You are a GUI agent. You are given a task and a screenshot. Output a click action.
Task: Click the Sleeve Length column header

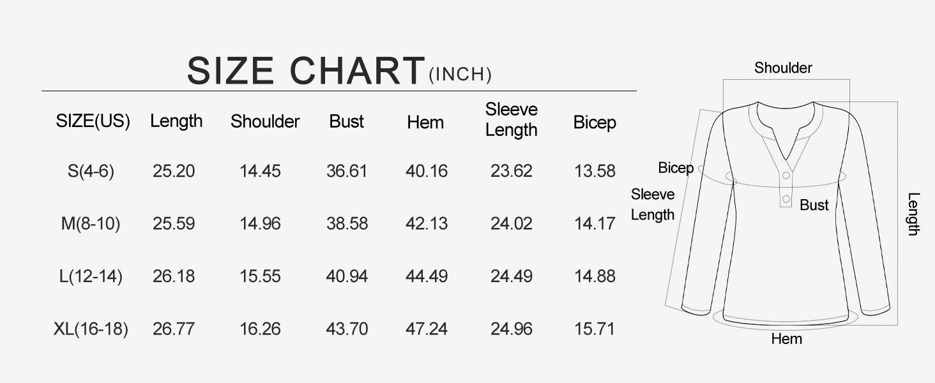pos(511,119)
